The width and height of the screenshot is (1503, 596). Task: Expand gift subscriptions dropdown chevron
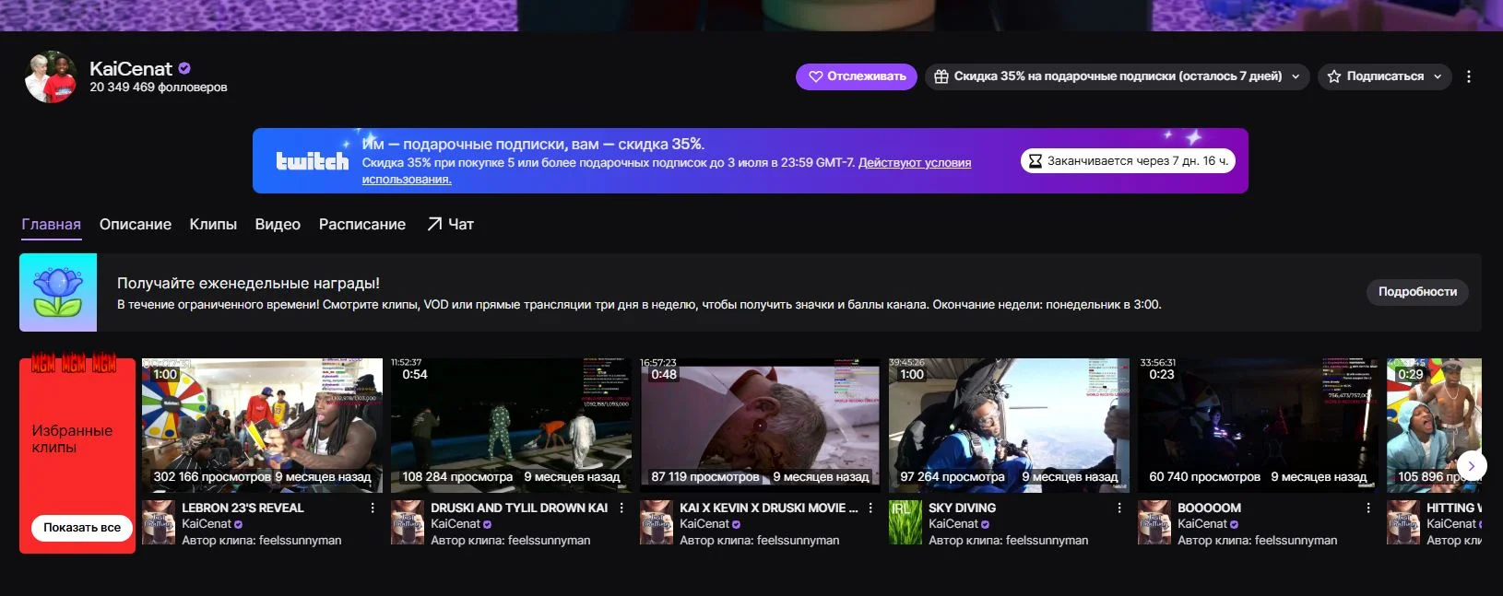(1296, 76)
